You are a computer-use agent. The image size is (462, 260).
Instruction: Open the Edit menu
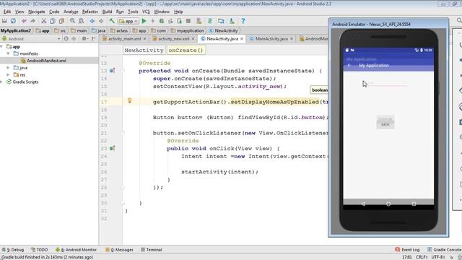coord(6,12)
